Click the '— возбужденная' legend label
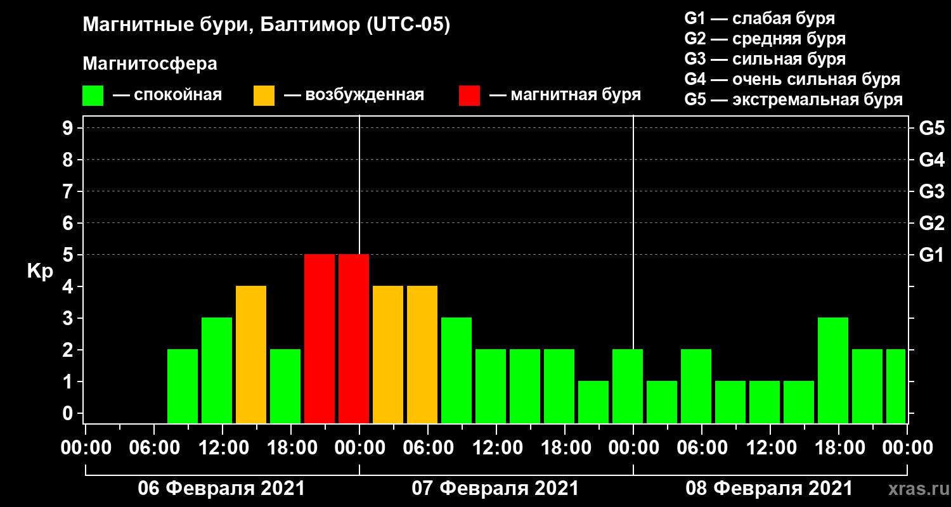This screenshot has height=507, width=951. click(x=354, y=95)
